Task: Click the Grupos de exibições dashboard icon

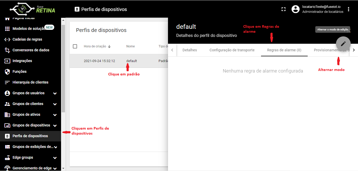Action: click(x=7, y=147)
